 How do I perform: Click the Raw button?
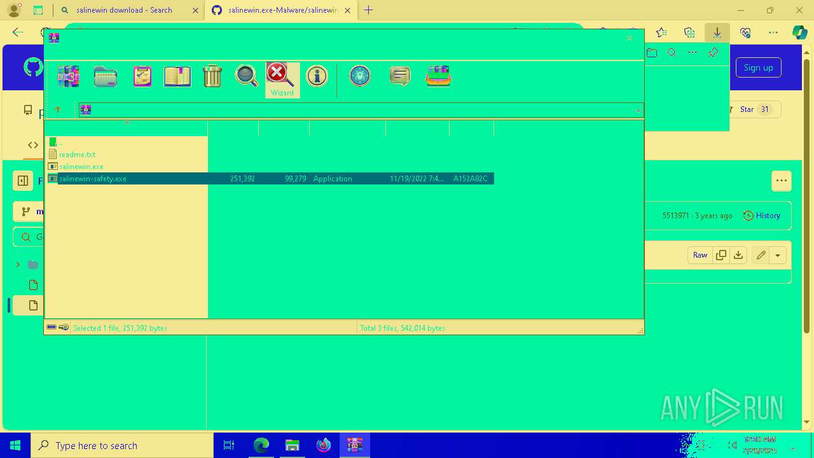point(700,255)
